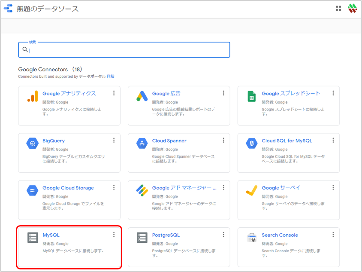Viewport: 362px width, 272px height.
Task: Open more options for Cloud Spanner card
Action: 223,140
